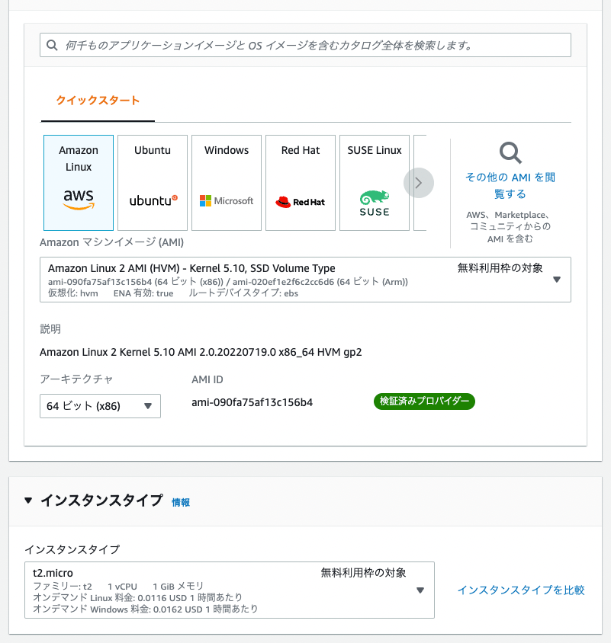The height and width of the screenshot is (643, 611).
Task: Select the SUSE Linux AMI card
Action: click(374, 183)
